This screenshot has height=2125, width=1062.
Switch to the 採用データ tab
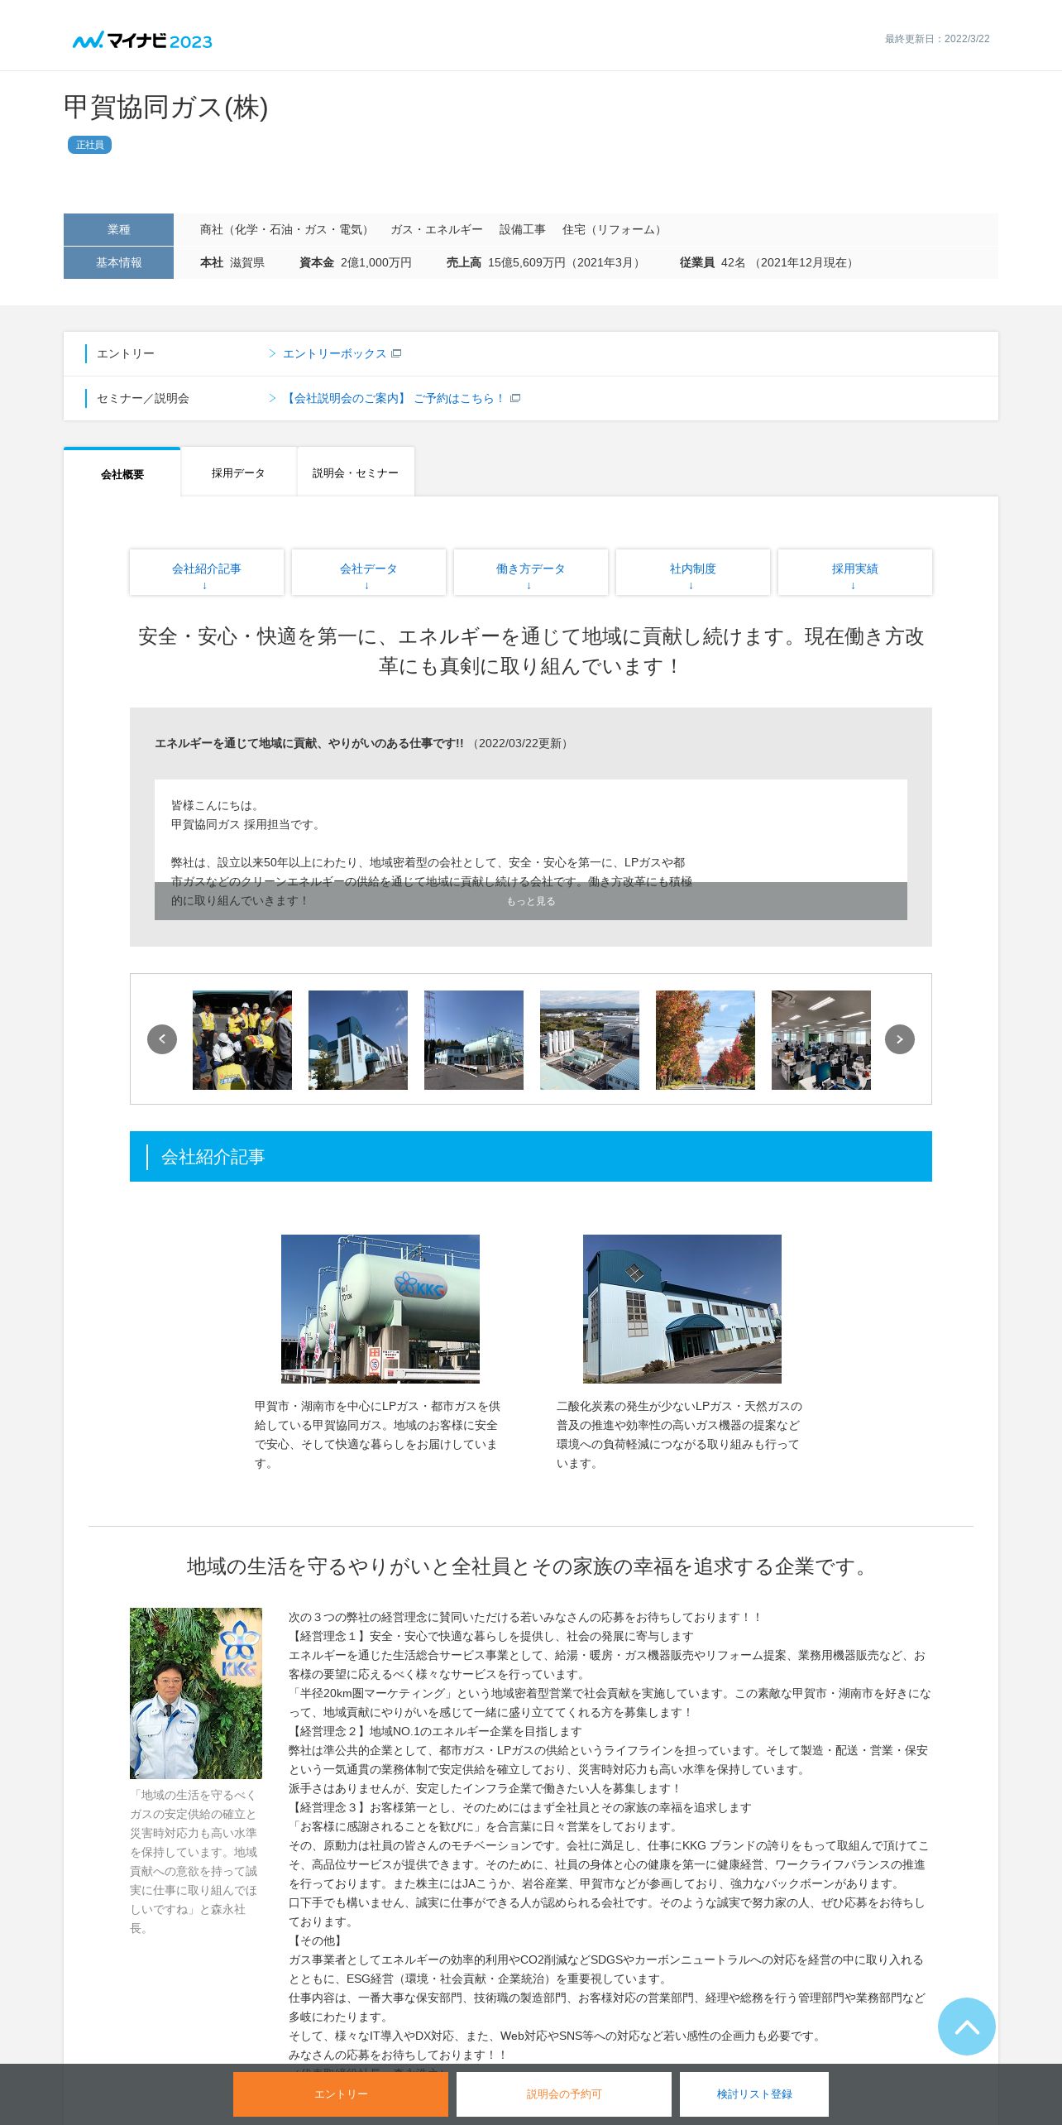pyautogui.click(x=238, y=472)
